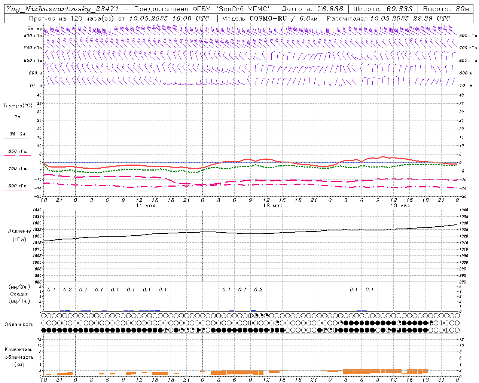Click the Долгота: 76.636 header field

pyautogui.click(x=312, y=9)
